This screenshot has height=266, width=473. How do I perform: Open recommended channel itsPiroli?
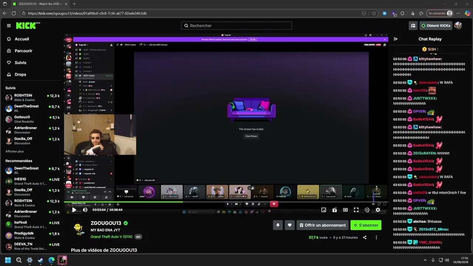tap(33, 225)
